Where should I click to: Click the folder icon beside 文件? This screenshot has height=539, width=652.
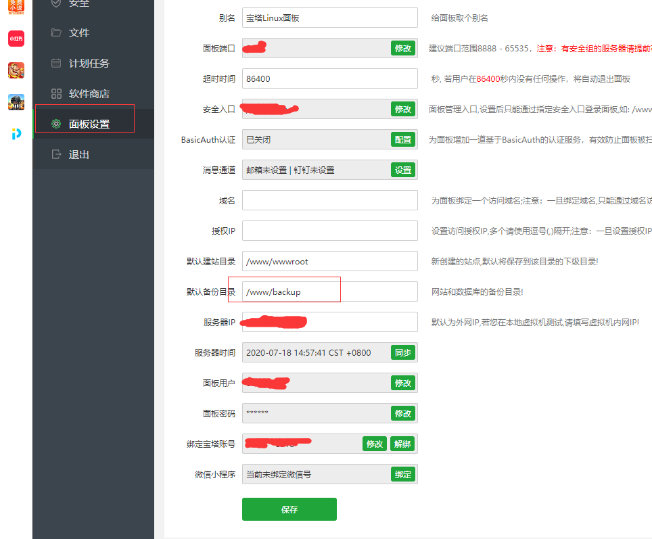click(x=56, y=32)
